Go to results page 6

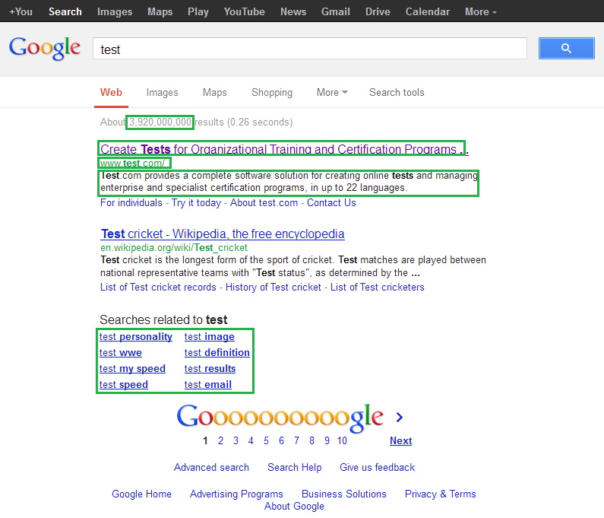281,440
